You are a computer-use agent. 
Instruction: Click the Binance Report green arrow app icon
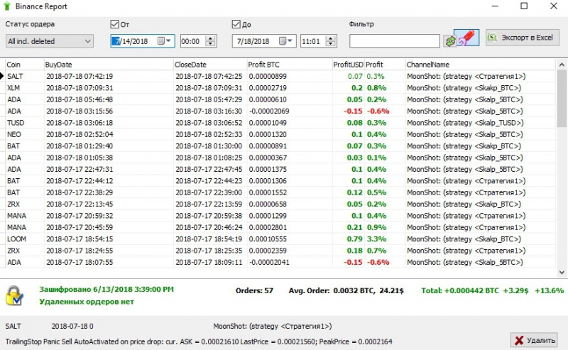click(x=7, y=6)
